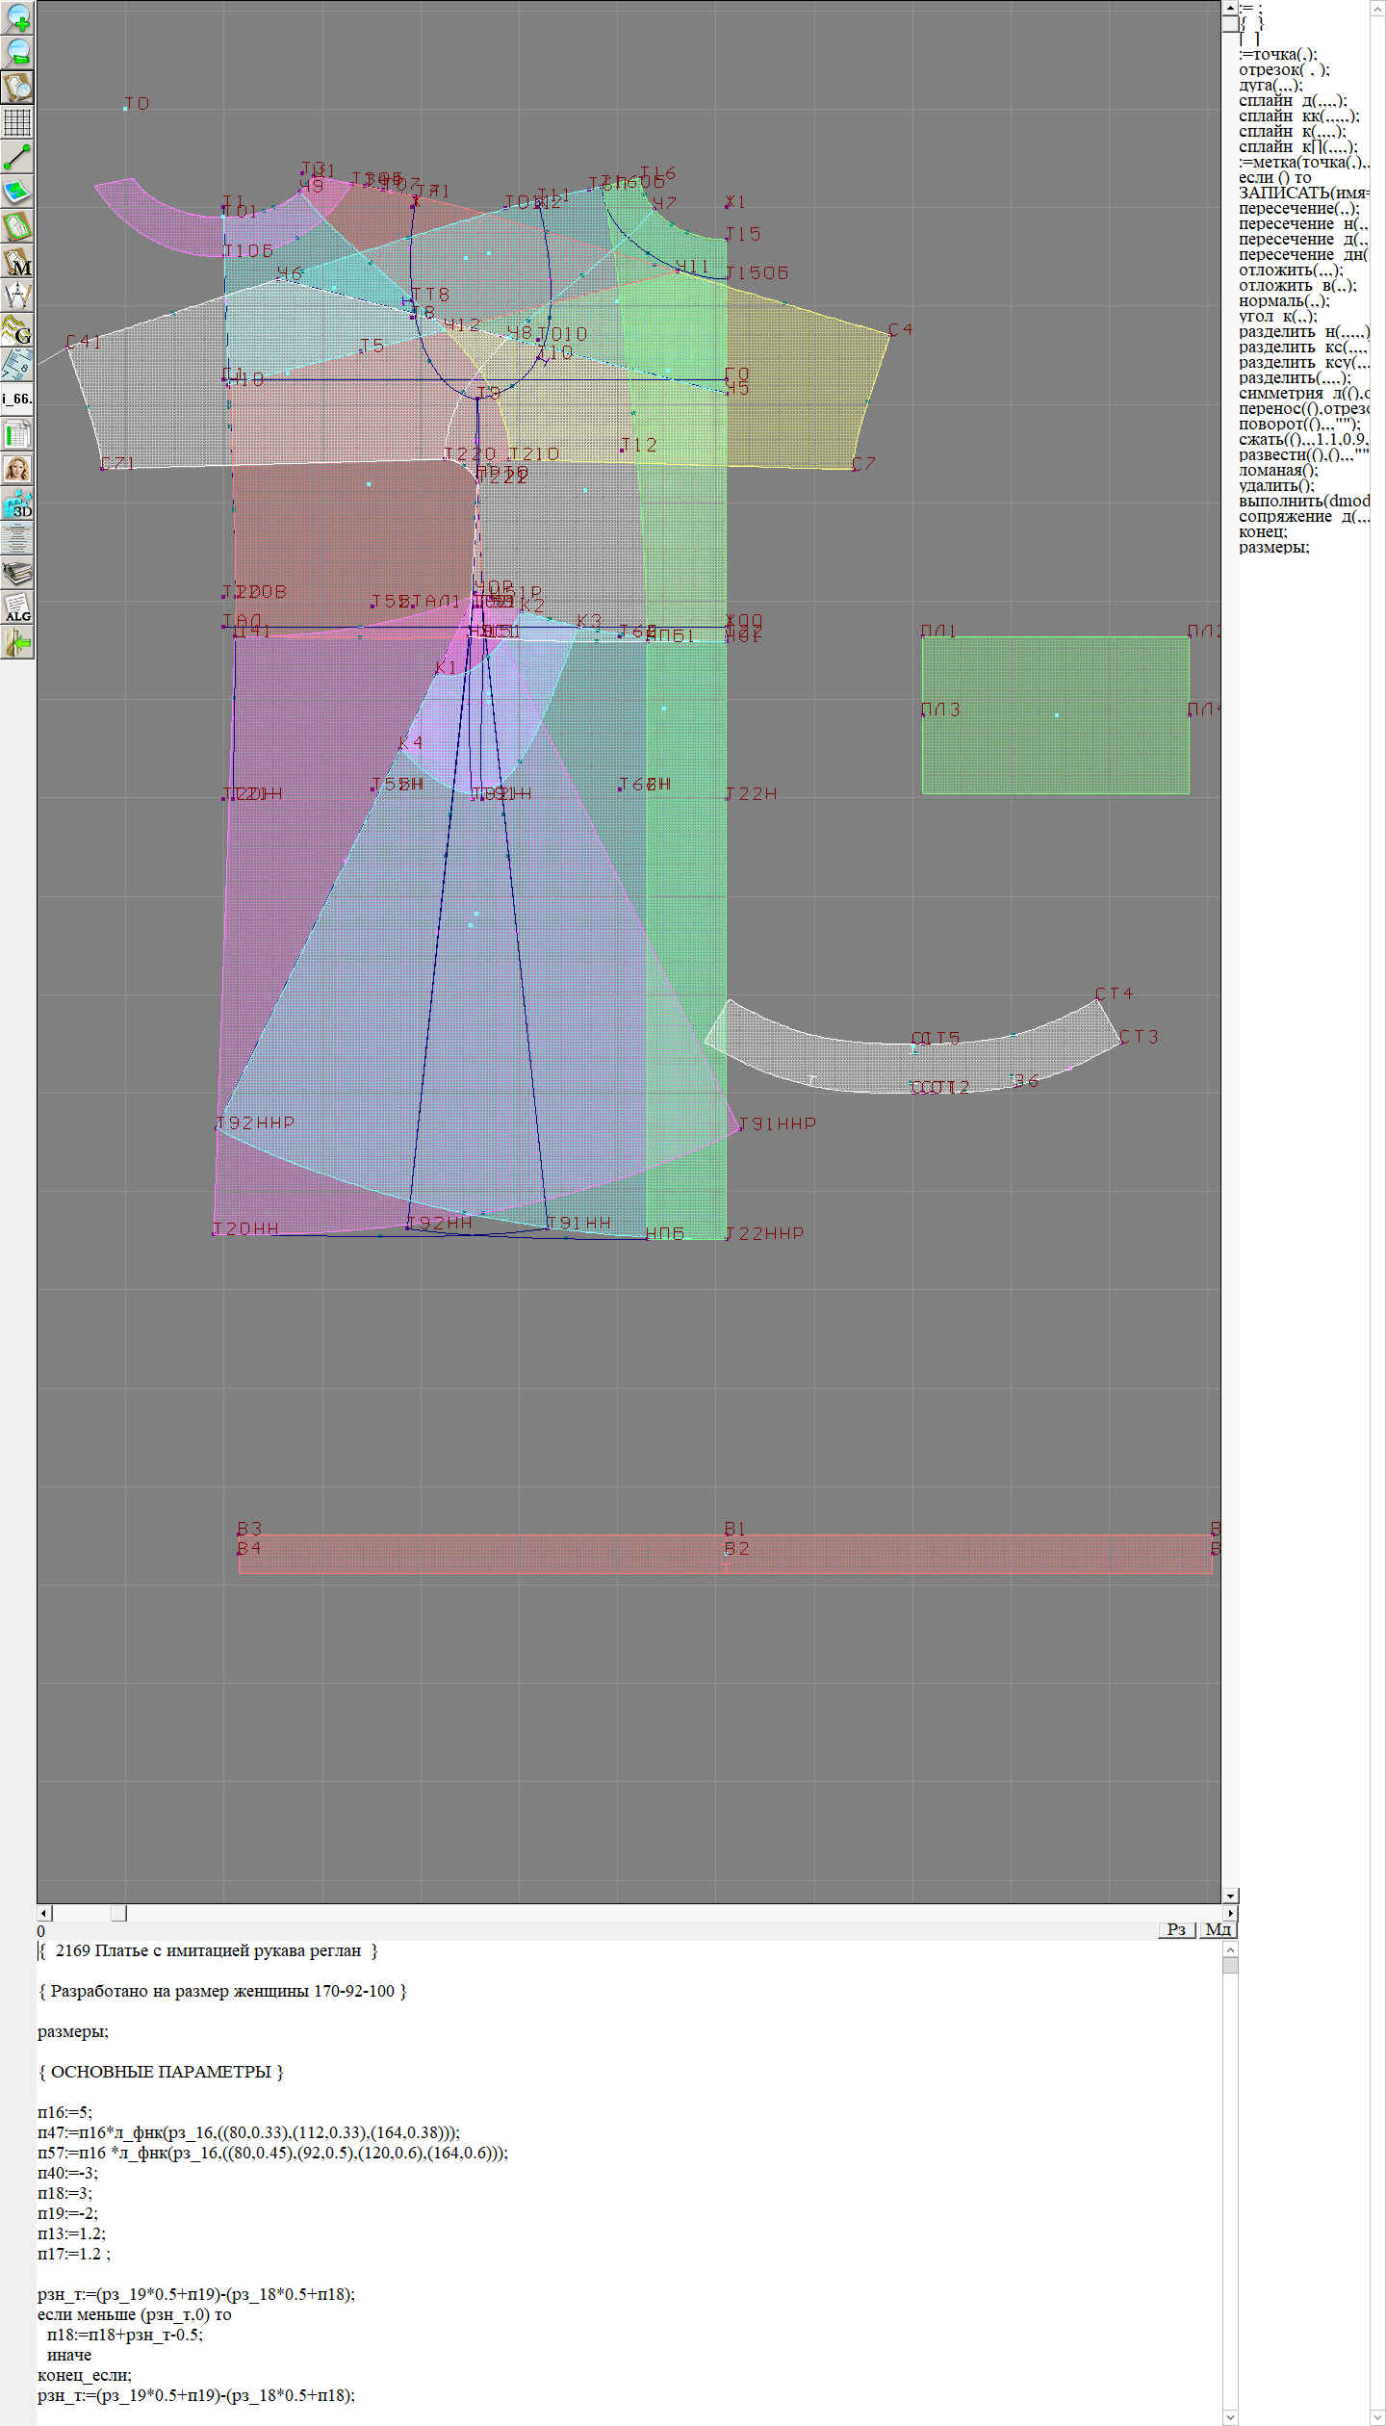Image resolution: width=1386 pixels, height=2426 pixels.
Task: Open the green measurements table icon
Action: (17, 434)
